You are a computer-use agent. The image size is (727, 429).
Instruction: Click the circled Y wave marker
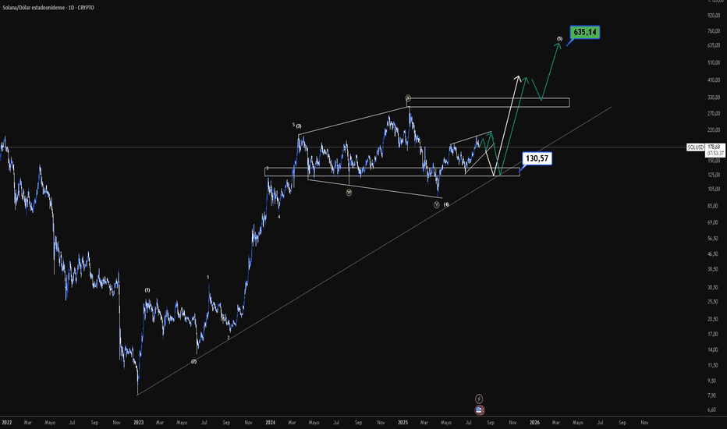(x=437, y=204)
